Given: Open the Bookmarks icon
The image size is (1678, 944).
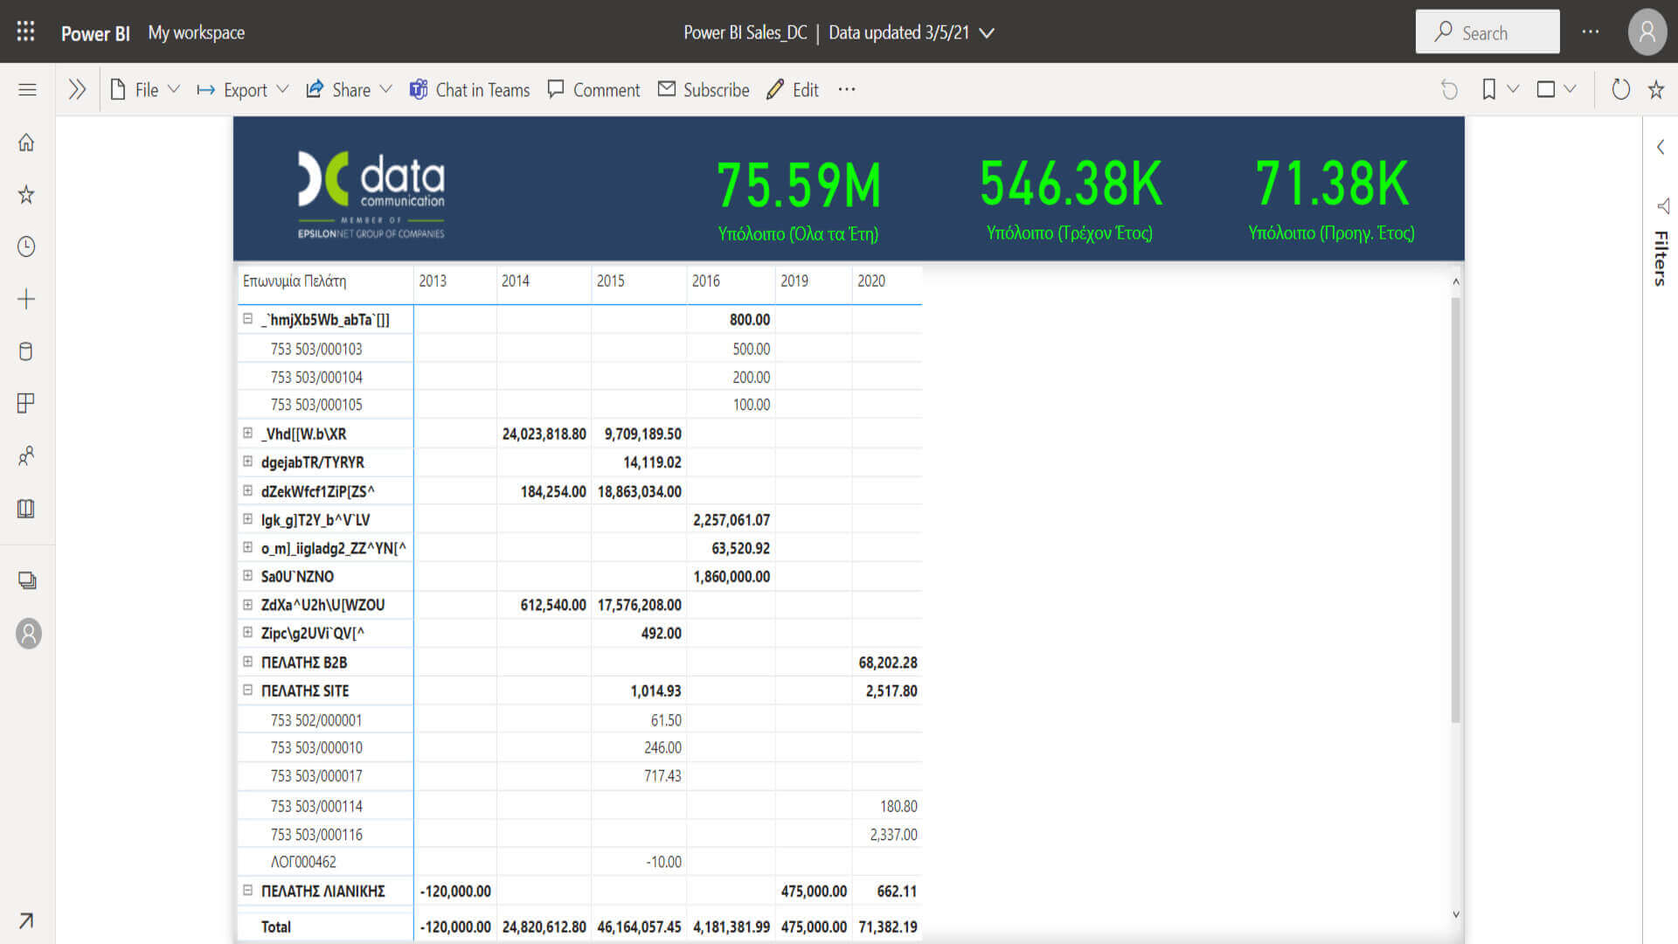Looking at the screenshot, I should tap(1489, 90).
